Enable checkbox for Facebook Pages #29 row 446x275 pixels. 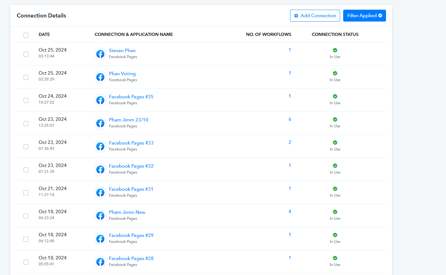pyautogui.click(x=26, y=239)
